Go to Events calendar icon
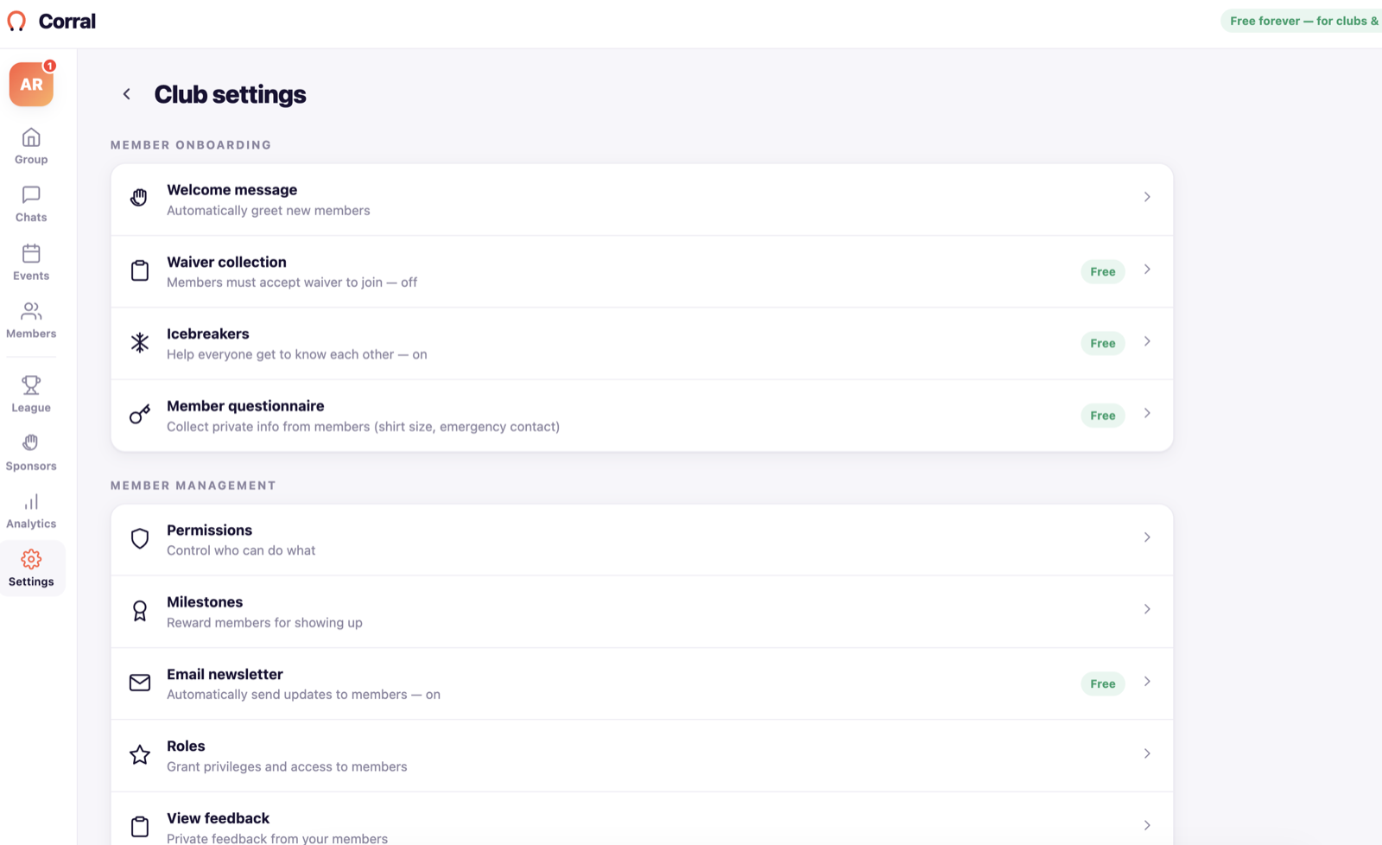The height and width of the screenshot is (845, 1382). coord(31,253)
